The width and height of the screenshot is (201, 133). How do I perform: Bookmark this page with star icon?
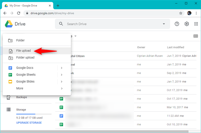click(181, 13)
